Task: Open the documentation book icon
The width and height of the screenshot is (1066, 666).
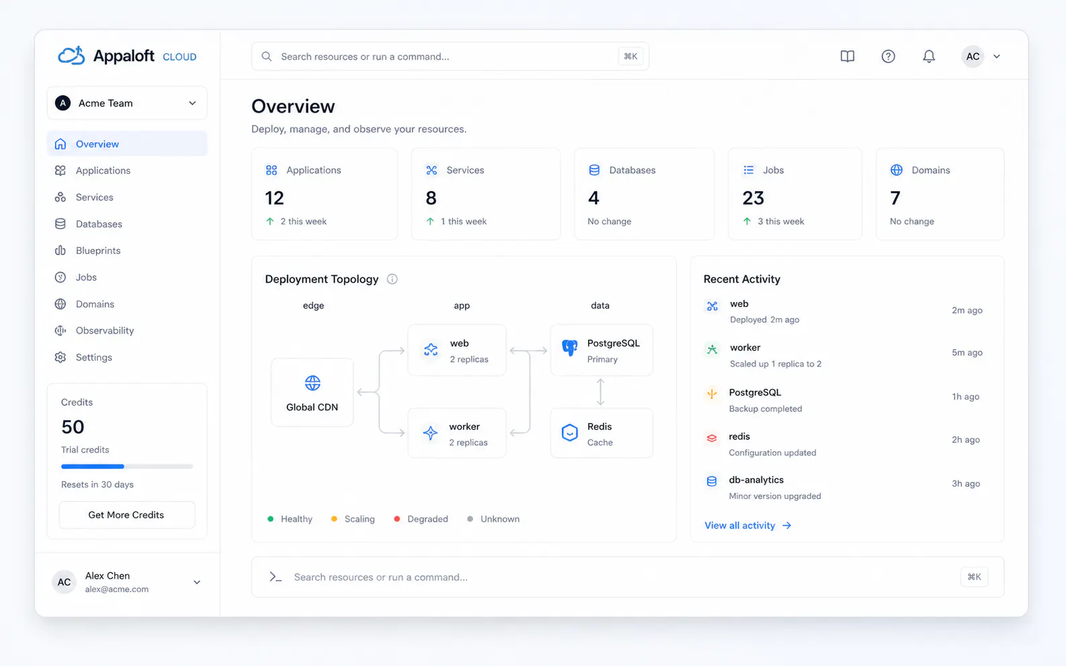Action: tap(848, 56)
